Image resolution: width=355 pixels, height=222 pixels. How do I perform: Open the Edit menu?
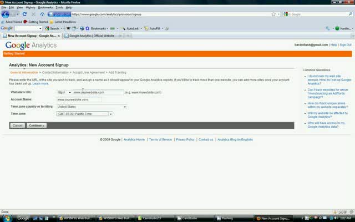point(11,7)
